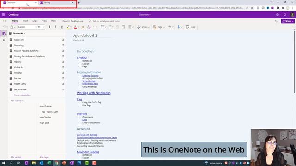
Task: Click the Clipboard paste icon
Action: [12, 27]
